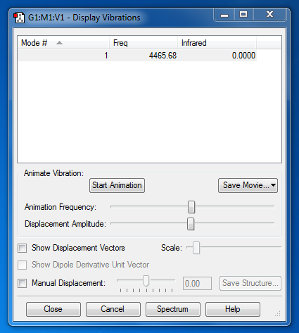
Task: Enable Show Displacement Vectors checkbox
Action: 23,248
